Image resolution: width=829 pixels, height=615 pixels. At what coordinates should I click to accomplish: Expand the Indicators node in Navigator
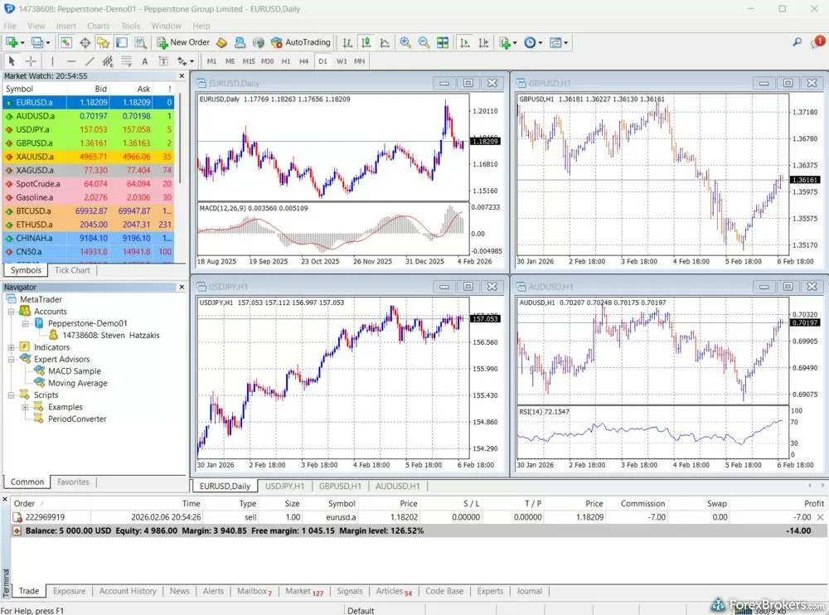coord(12,347)
